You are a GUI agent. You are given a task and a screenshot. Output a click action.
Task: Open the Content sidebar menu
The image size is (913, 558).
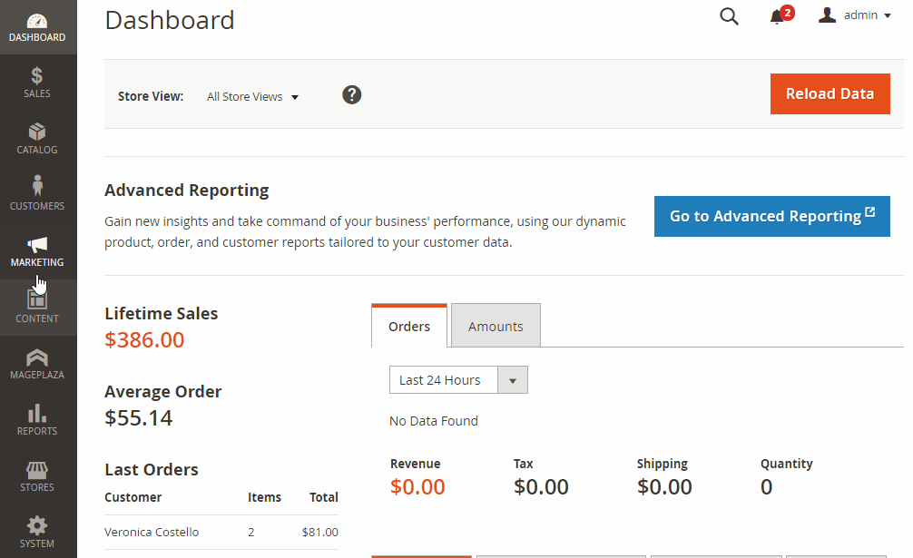(x=37, y=307)
